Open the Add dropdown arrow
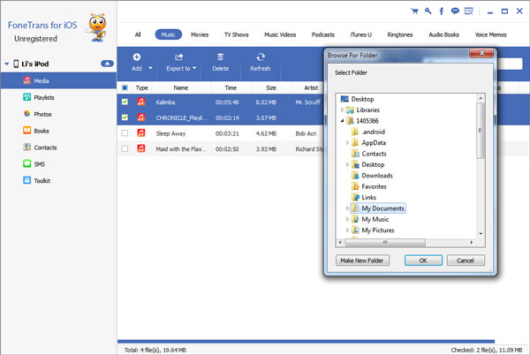The height and width of the screenshot is (355, 530). tap(150, 68)
